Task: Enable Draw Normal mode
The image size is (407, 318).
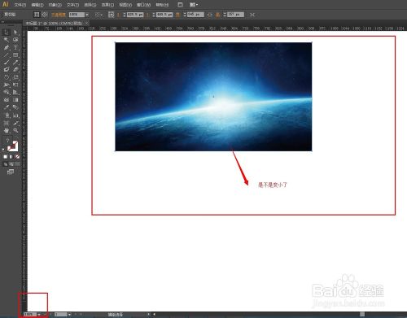Action: click(x=6, y=164)
